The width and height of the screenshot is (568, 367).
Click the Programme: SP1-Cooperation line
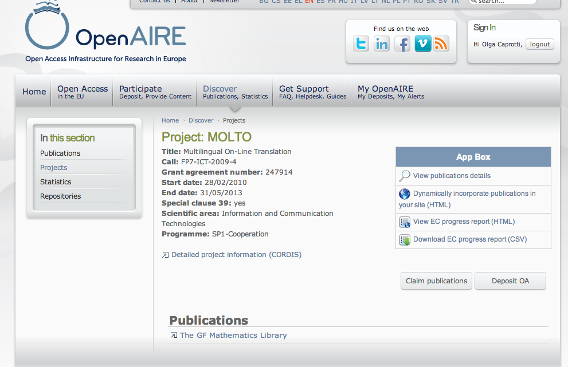click(x=215, y=234)
